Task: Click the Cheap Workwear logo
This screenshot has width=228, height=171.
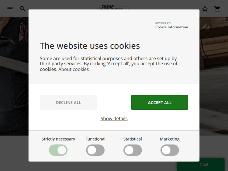Action: click(114, 7)
